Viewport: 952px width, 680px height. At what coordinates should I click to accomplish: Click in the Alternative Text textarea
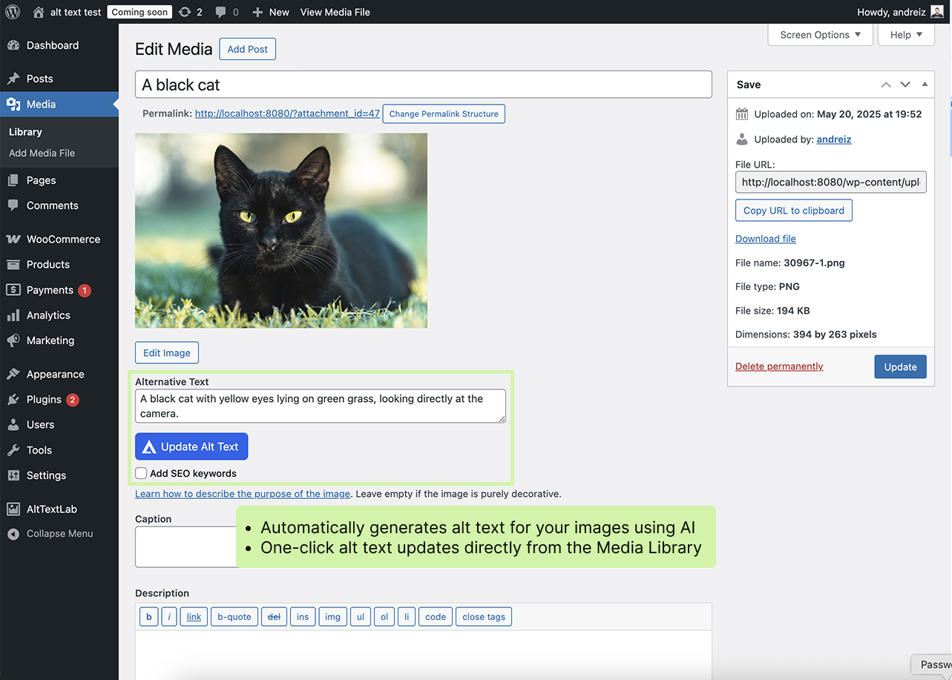coord(321,406)
